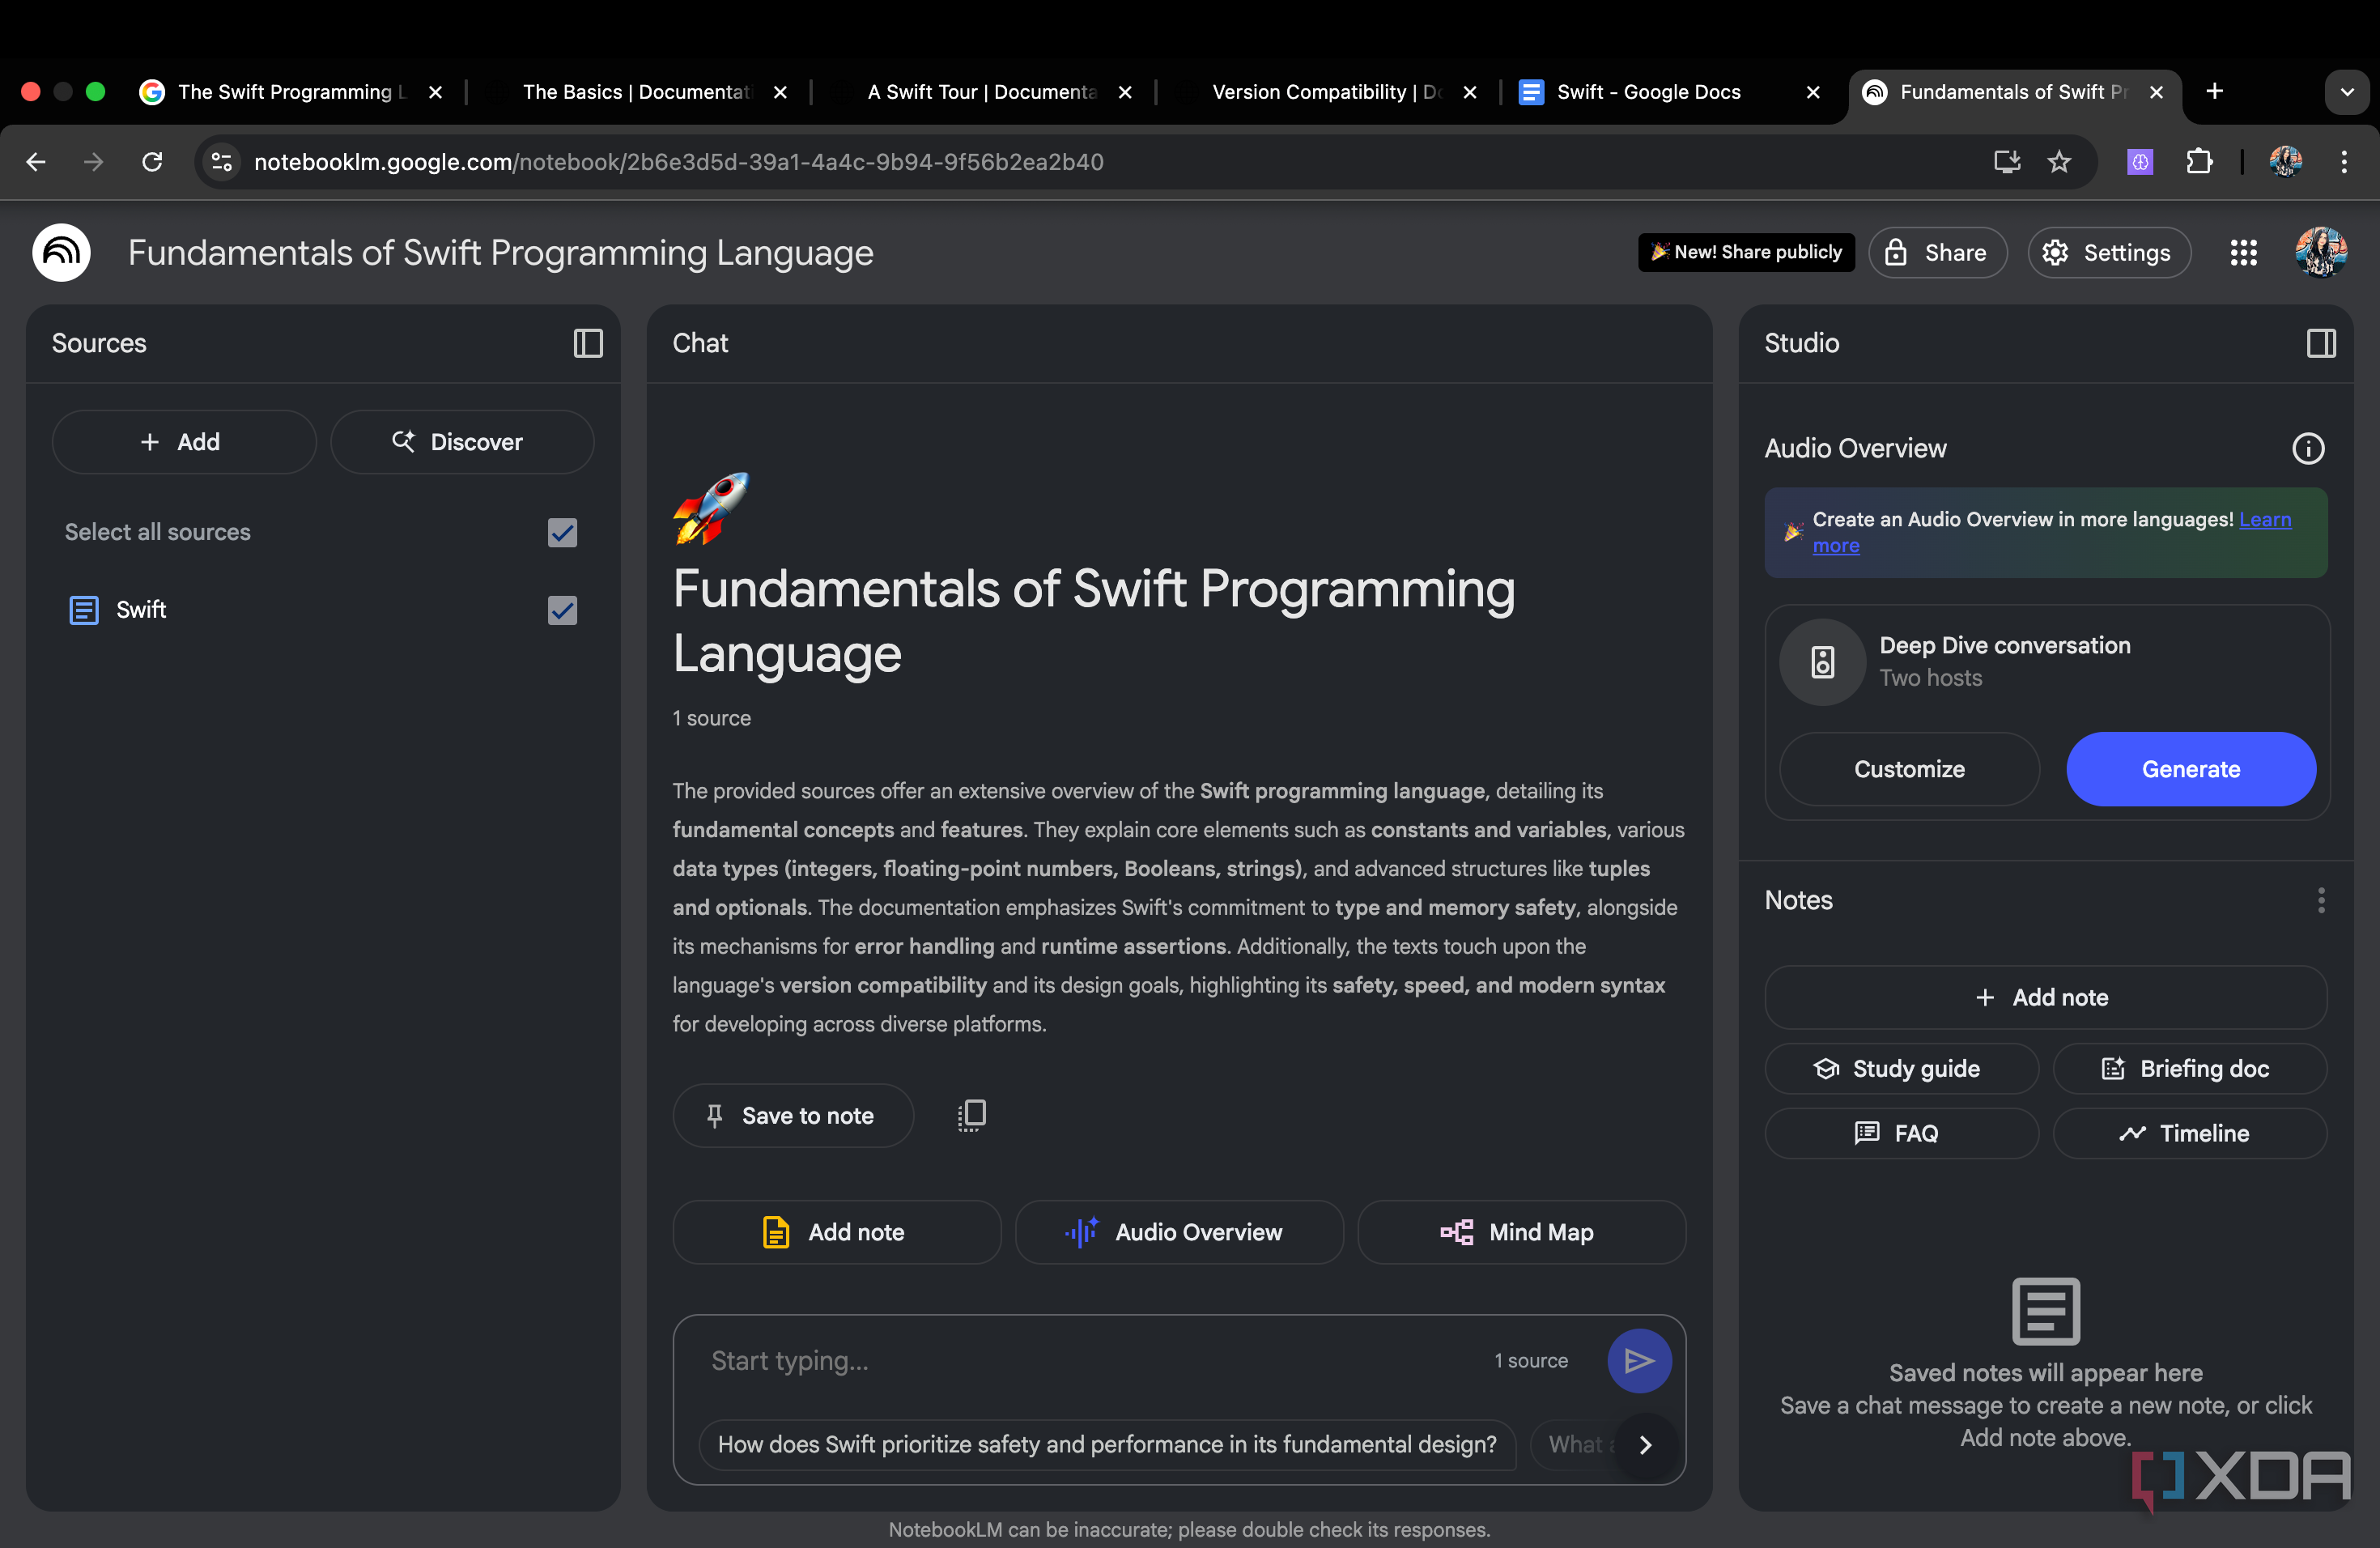
Task: Reload the page
Action: [x=152, y=161]
